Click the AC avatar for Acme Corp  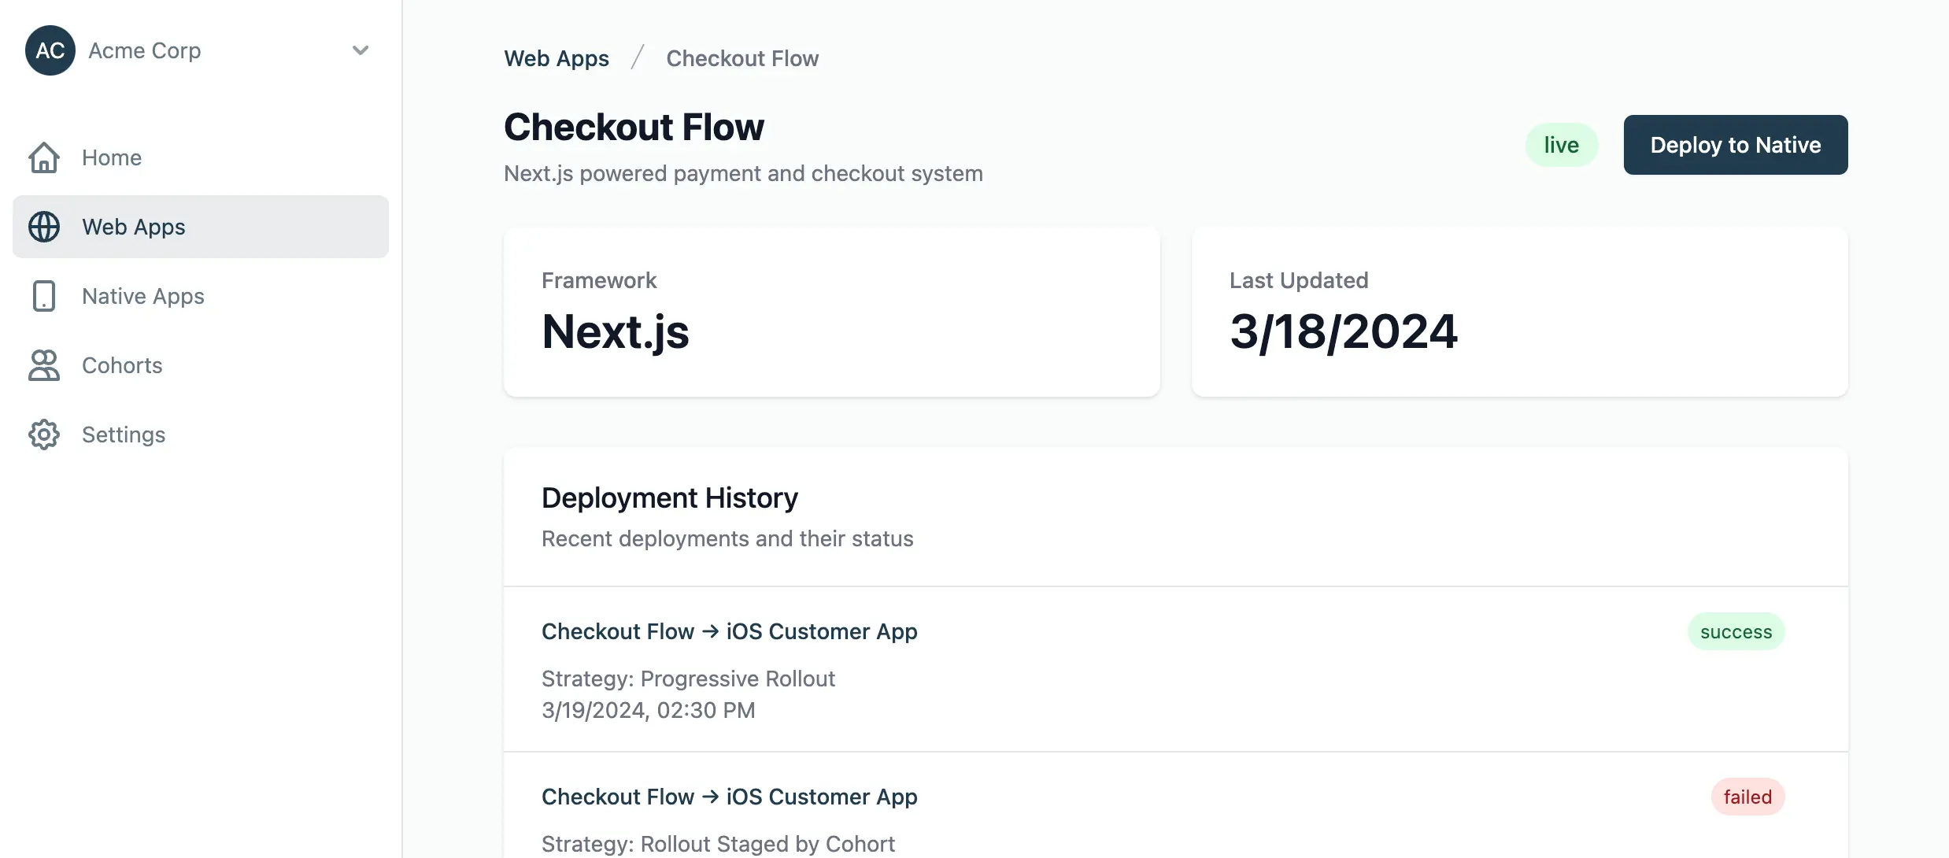[50, 50]
